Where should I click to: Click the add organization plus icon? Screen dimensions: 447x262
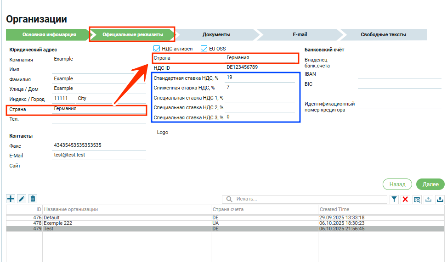[11, 199]
